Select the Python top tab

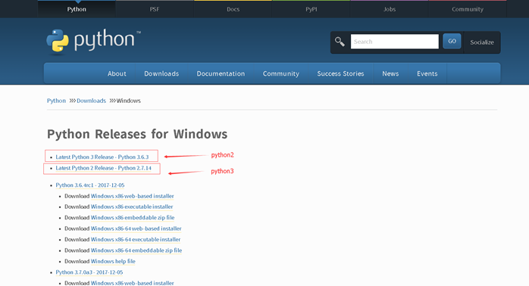click(77, 9)
